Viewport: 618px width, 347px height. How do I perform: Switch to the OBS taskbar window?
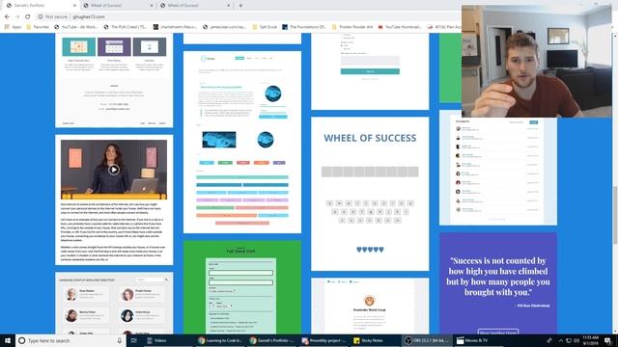click(x=427, y=340)
